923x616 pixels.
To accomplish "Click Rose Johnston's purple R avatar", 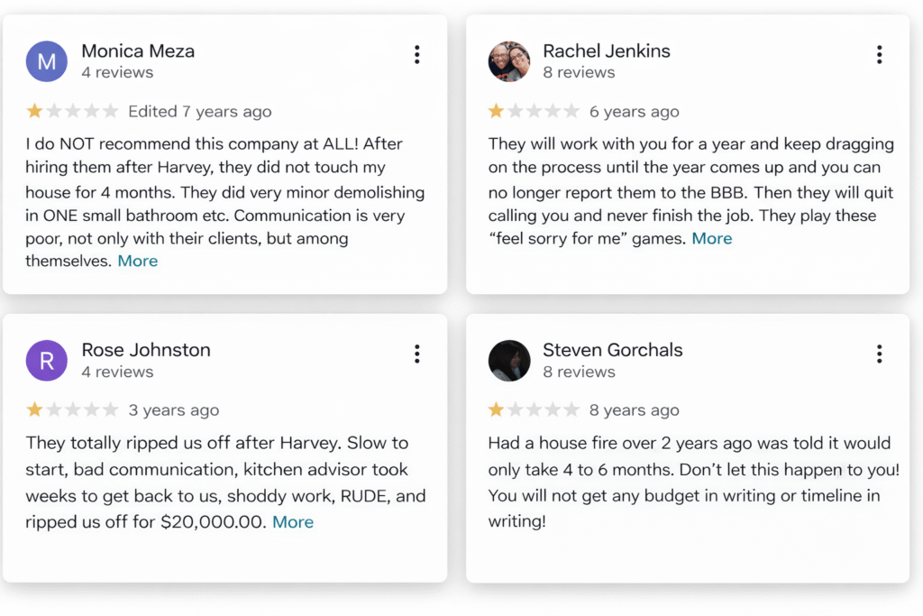I will 47,361.
